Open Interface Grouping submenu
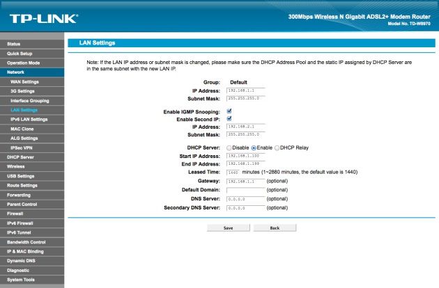 (x=32, y=101)
